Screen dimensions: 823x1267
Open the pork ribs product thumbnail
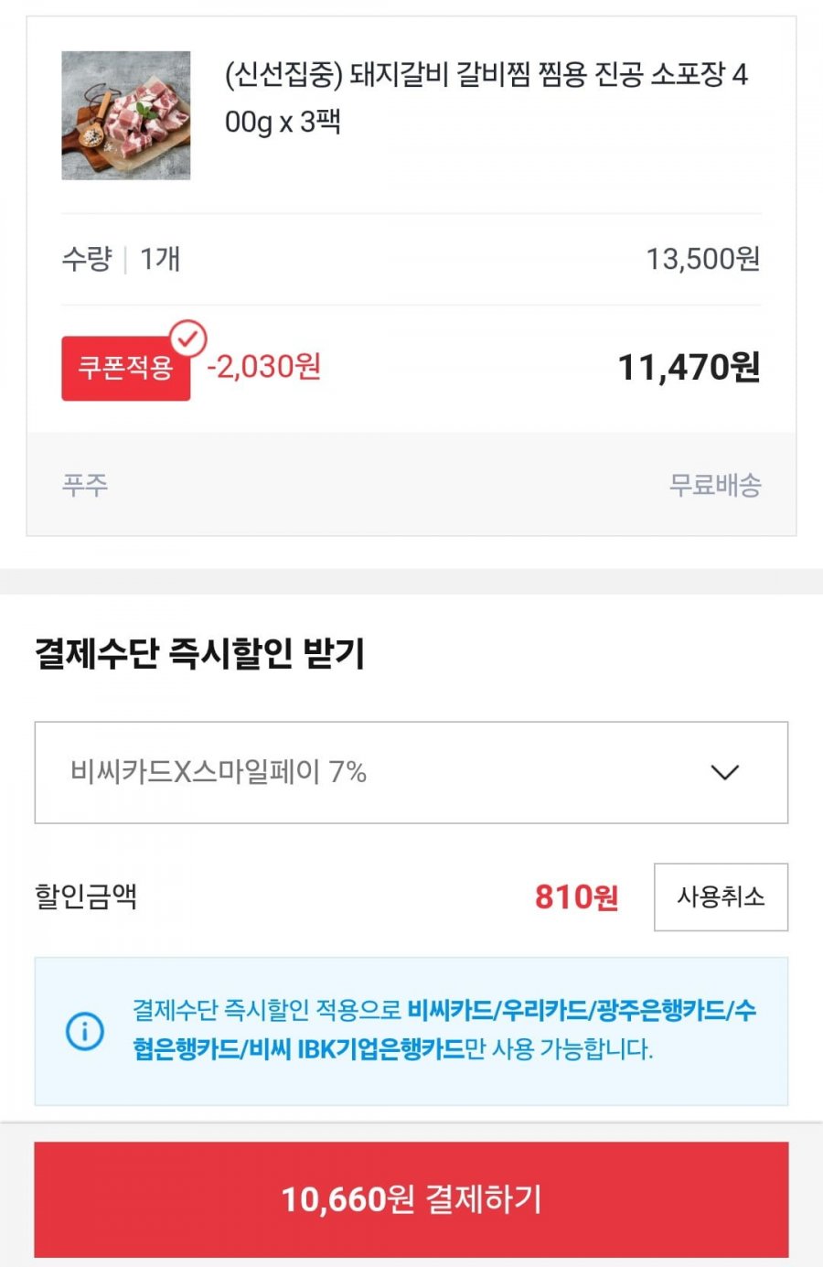pyautogui.click(x=126, y=115)
